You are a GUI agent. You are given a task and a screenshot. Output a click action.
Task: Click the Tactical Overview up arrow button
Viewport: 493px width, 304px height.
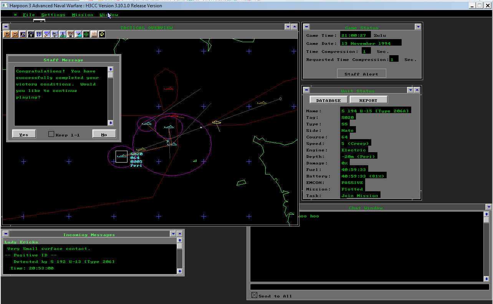(x=294, y=27)
